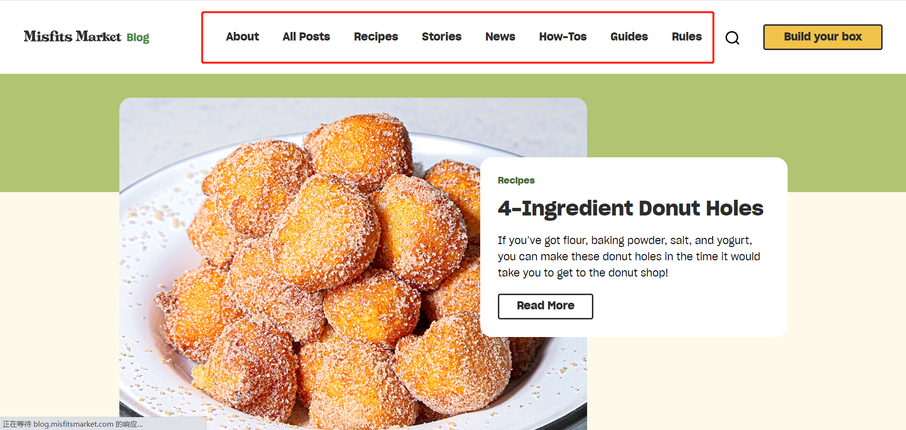Viewport: 906px width, 430px height.
Task: Click the browser status bar loading message
Action: (x=73, y=424)
